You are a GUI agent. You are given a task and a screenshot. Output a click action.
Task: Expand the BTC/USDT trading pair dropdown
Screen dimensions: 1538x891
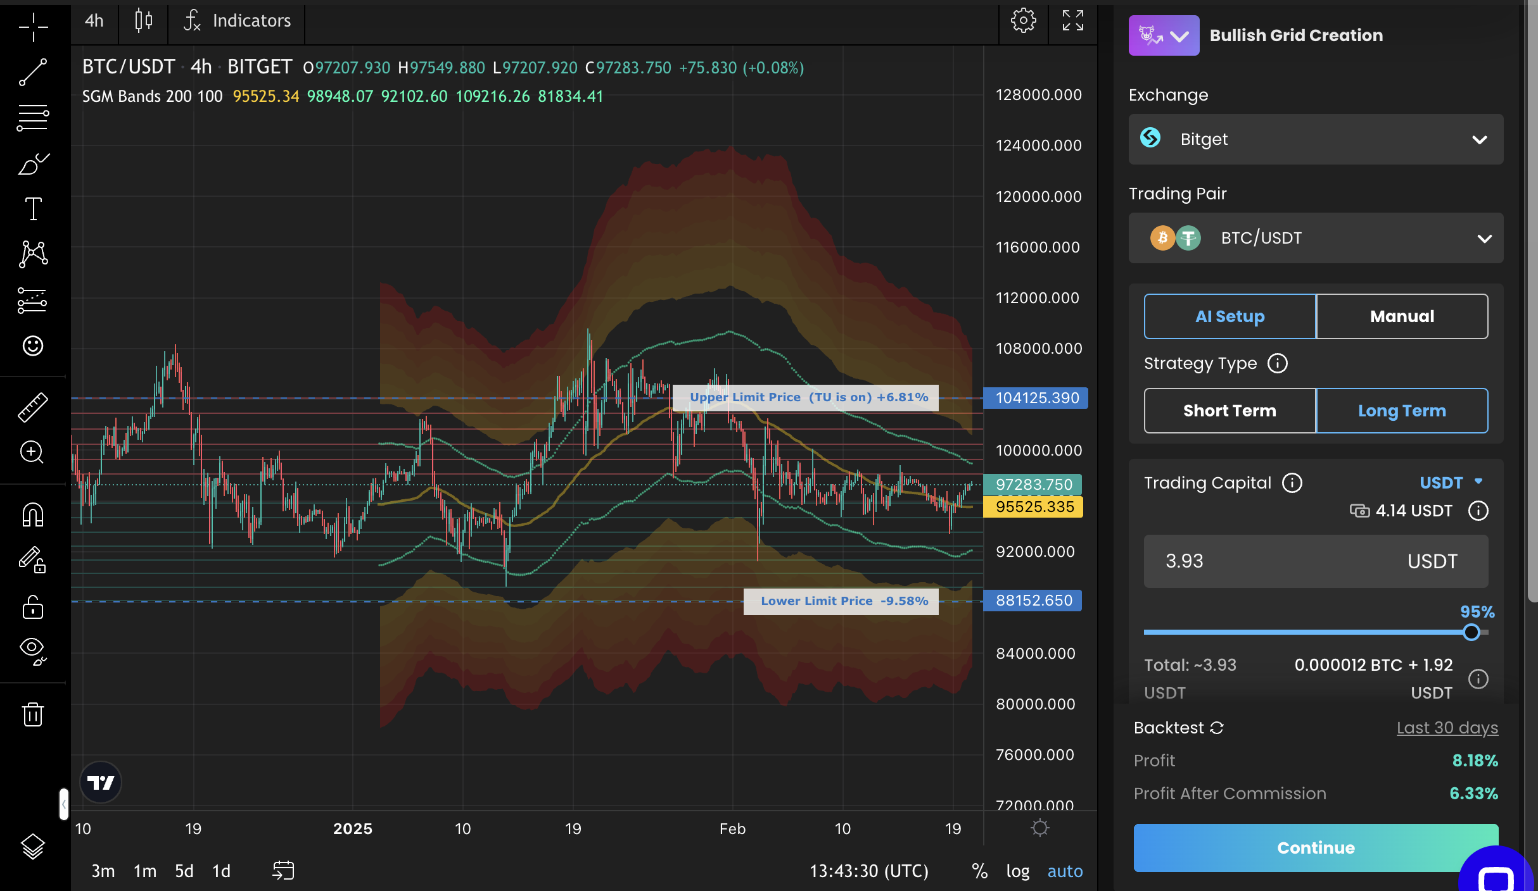(1316, 238)
